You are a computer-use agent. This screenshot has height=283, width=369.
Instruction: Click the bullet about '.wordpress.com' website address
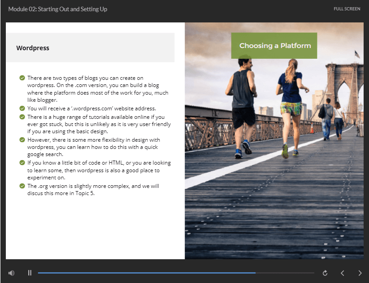tap(91, 108)
